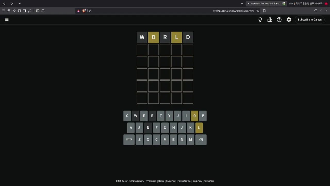Go back using the left arrow icon
330x186 pixels.
coord(321,11)
